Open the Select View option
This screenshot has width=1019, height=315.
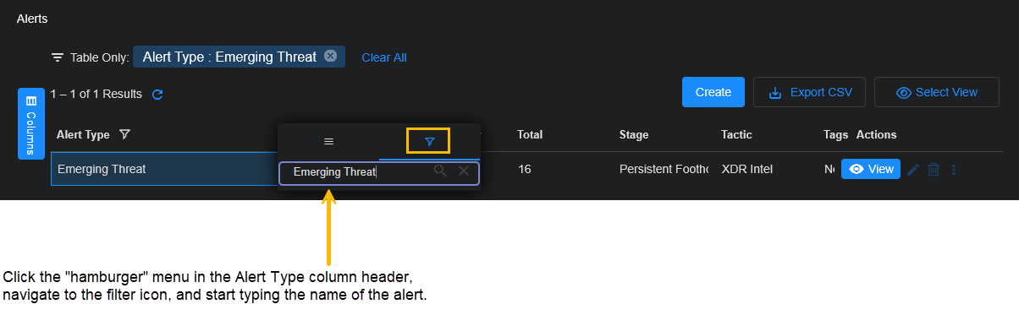click(x=937, y=92)
